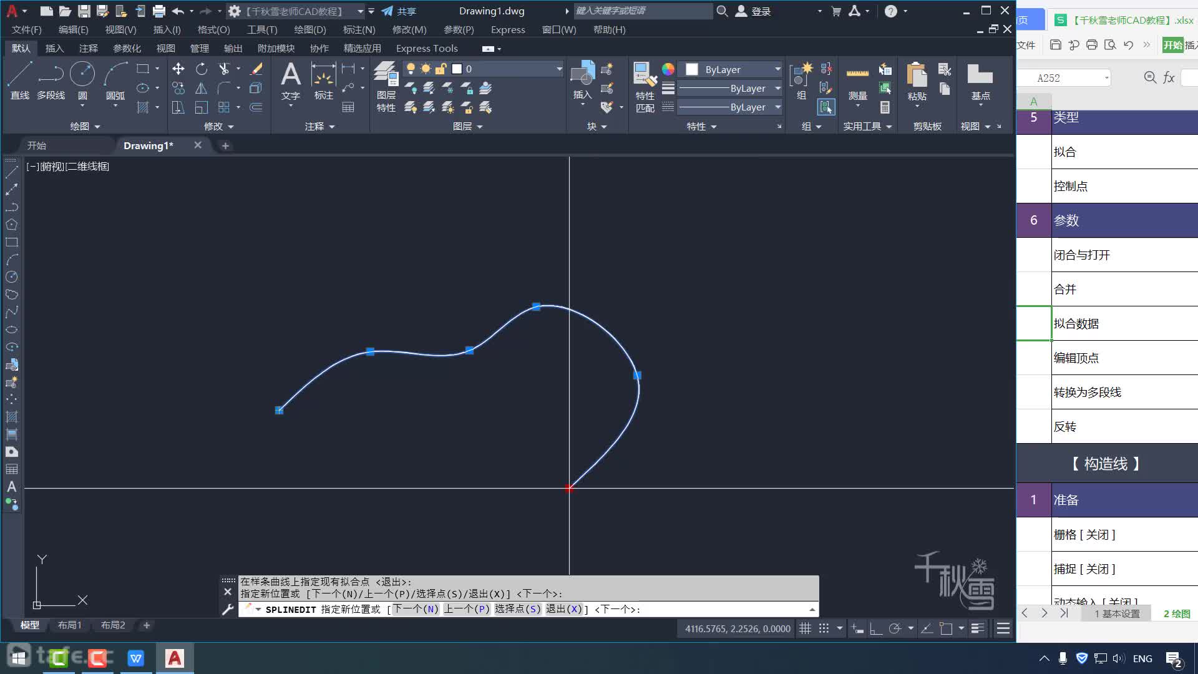Toggle the layer 0 lightbulb on/off
Image resolution: width=1198 pixels, height=674 pixels.
coord(411,69)
